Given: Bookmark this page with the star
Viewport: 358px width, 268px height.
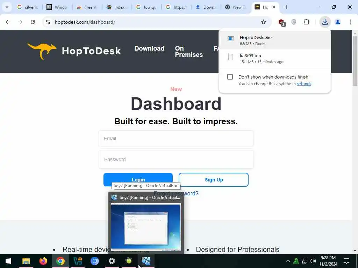Looking at the screenshot, I should tap(264, 22).
